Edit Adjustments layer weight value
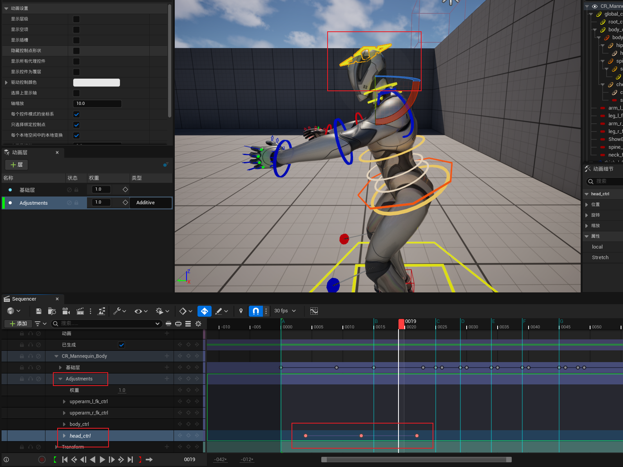This screenshot has height=467, width=623. click(101, 202)
